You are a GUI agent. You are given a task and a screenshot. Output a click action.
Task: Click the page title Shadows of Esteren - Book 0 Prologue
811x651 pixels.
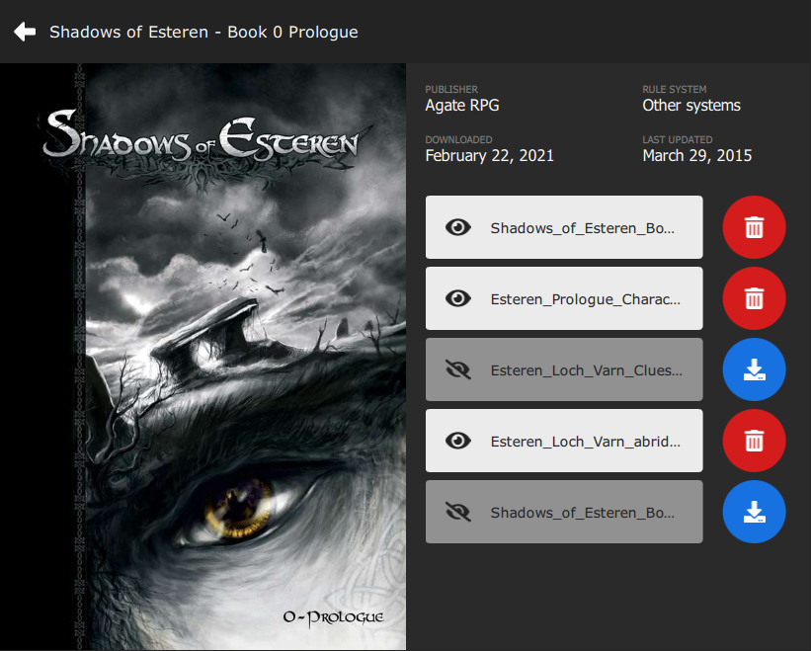(203, 32)
